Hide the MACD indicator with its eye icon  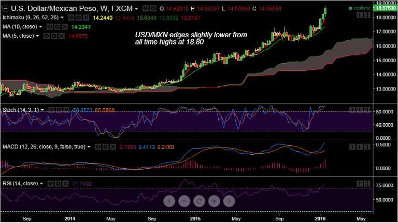(x=98, y=147)
